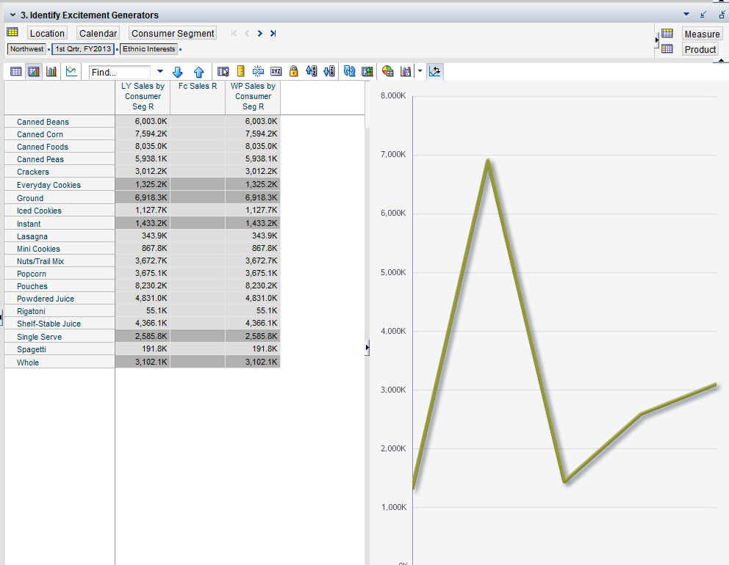Click the Find next blue down arrow
729x565 pixels.
pyautogui.click(x=178, y=72)
